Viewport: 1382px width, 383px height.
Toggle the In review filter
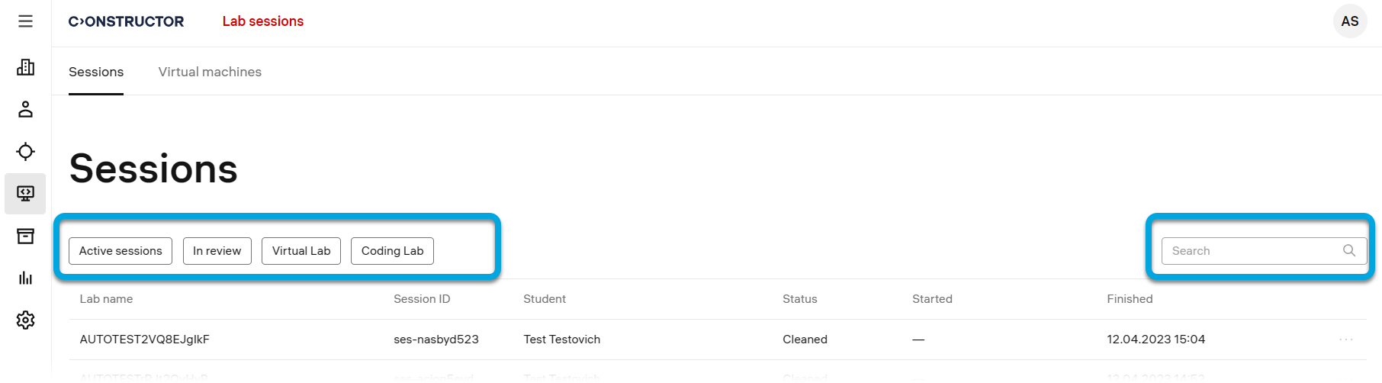217,251
